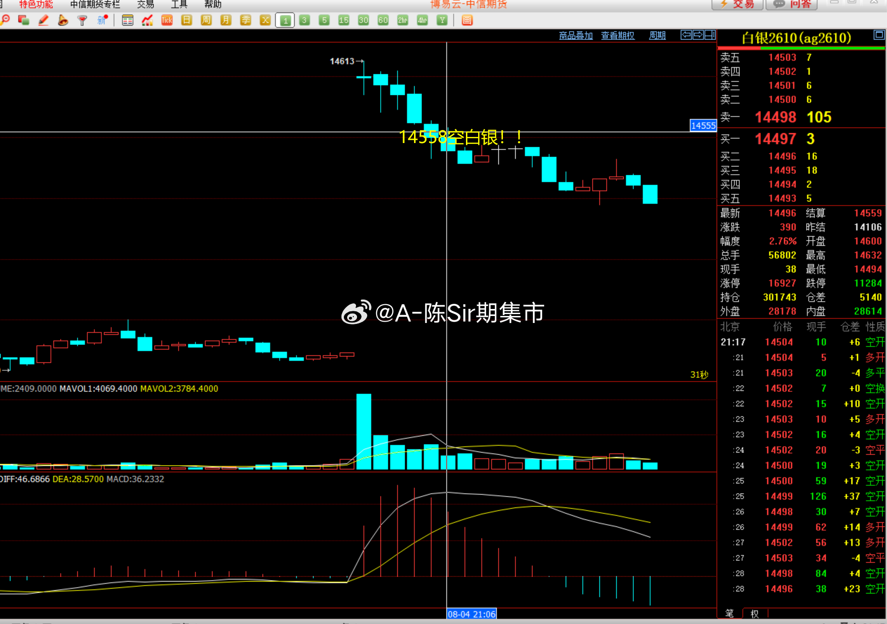Select the 3-minute period button
Image resolution: width=887 pixels, height=624 pixels.
(305, 20)
